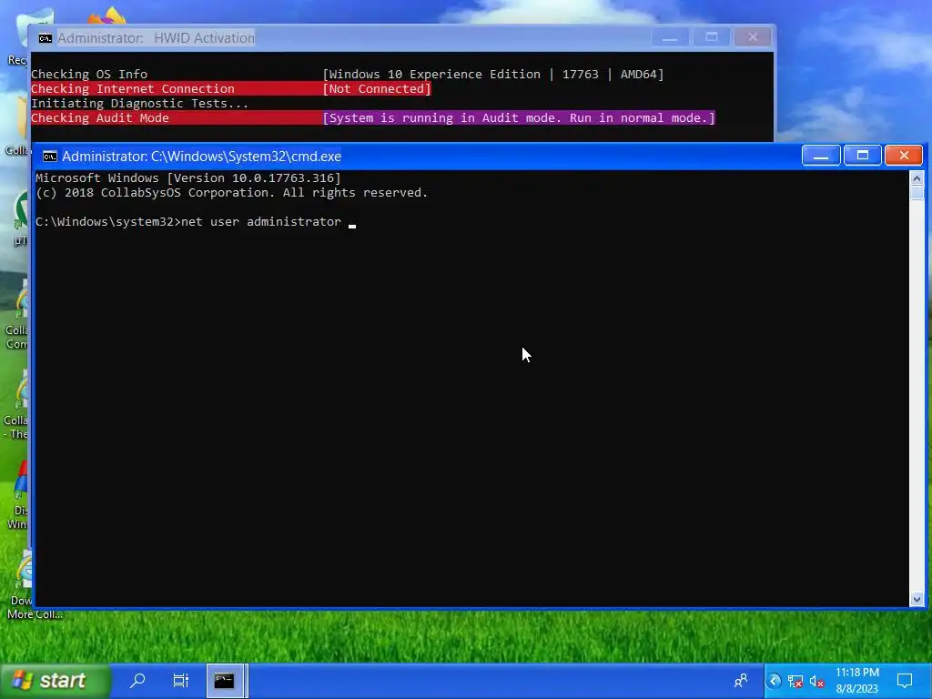Screen dimensions: 932x699
Task: Click the muted volume tray icon
Action: (x=817, y=681)
